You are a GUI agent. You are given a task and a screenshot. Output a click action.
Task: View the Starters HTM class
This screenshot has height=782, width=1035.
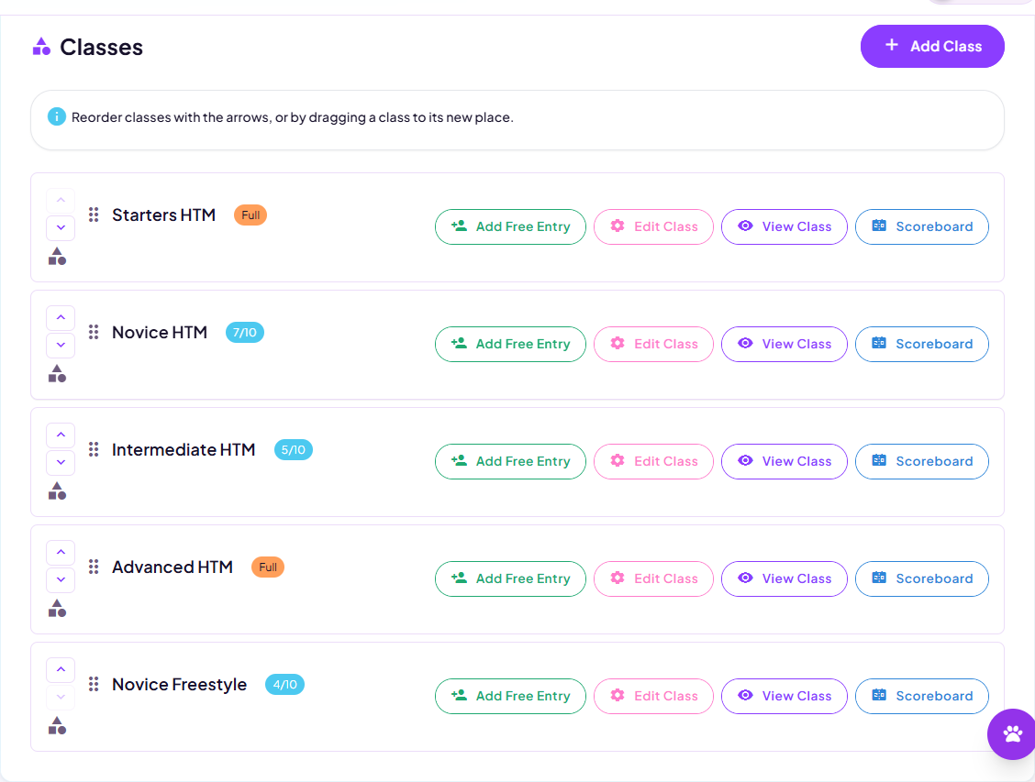[x=785, y=226]
